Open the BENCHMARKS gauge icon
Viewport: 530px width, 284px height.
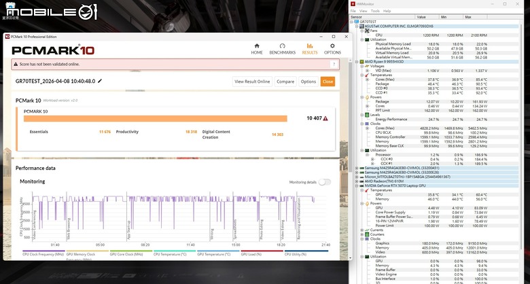pyautogui.click(x=282, y=46)
